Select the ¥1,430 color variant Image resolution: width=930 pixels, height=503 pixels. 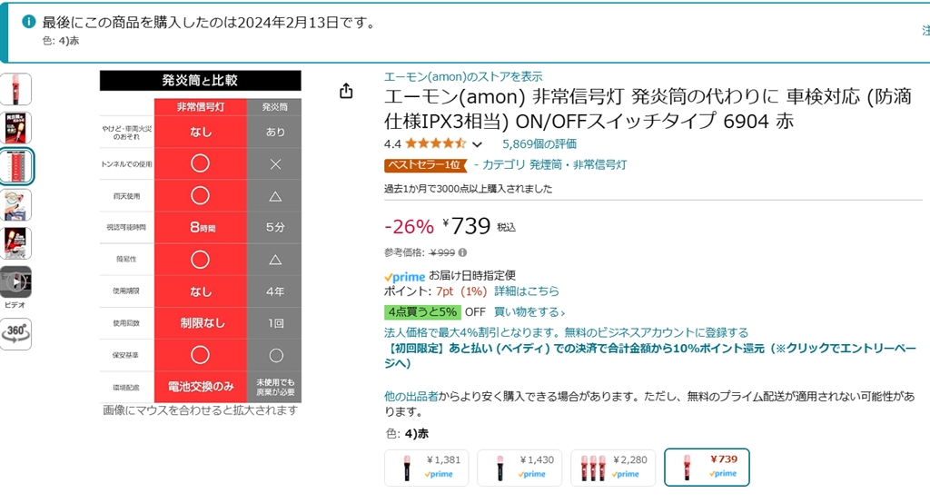coord(519,468)
